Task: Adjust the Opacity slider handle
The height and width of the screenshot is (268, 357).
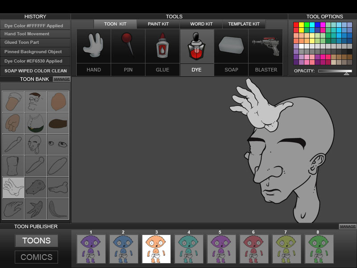Action: [x=347, y=73]
